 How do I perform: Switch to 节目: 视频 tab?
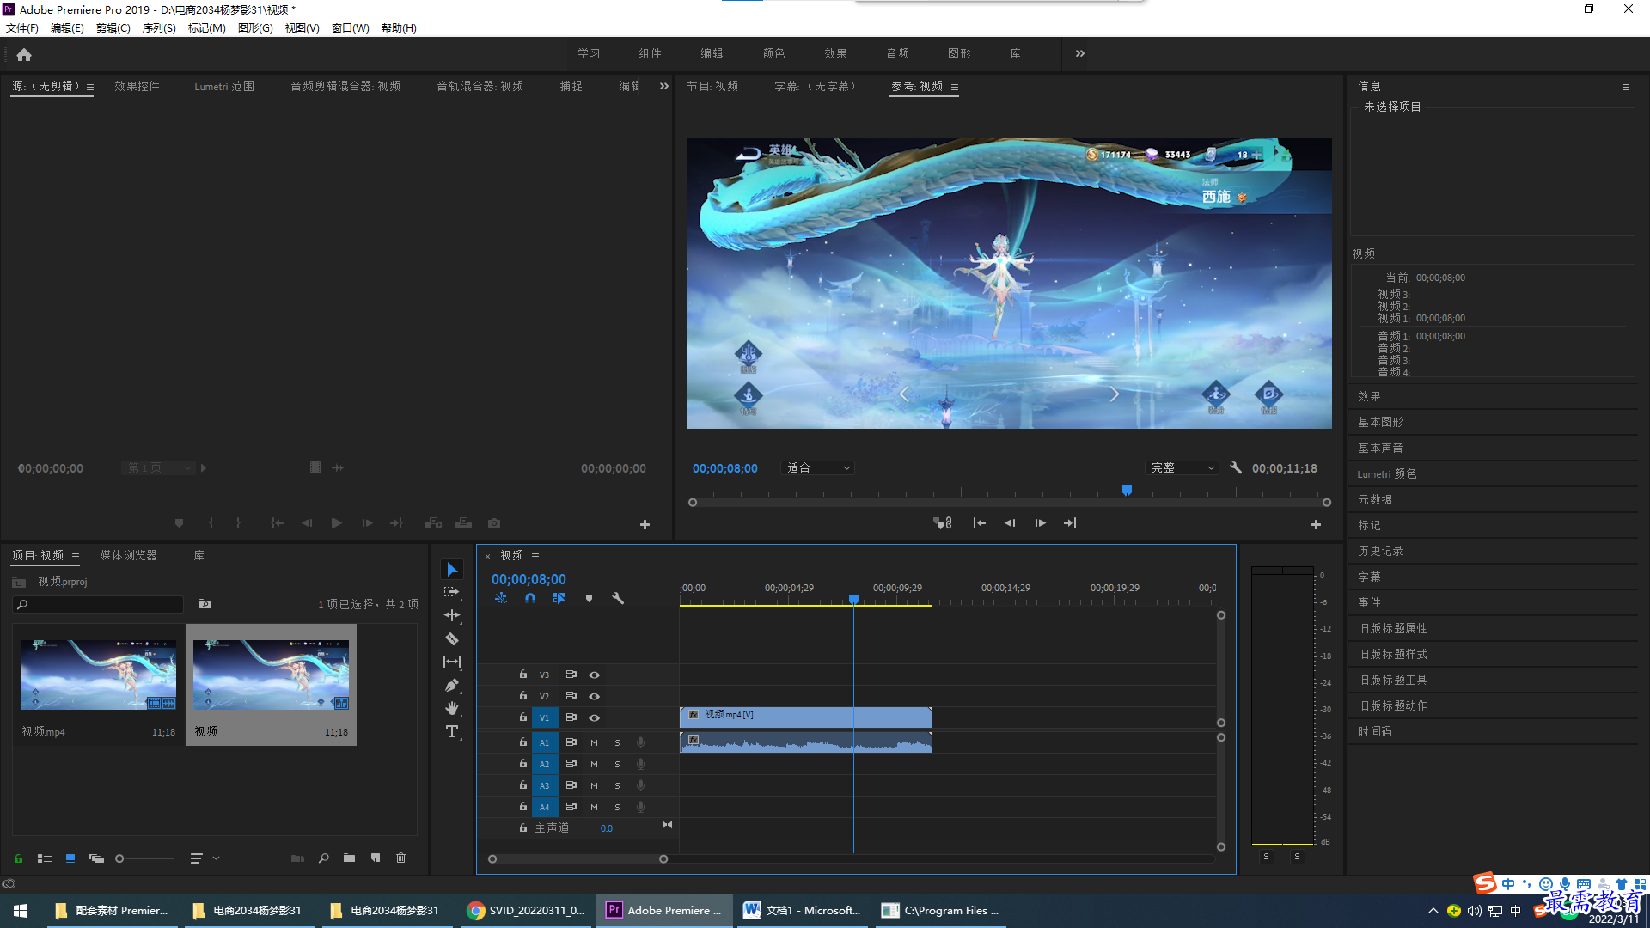[712, 86]
